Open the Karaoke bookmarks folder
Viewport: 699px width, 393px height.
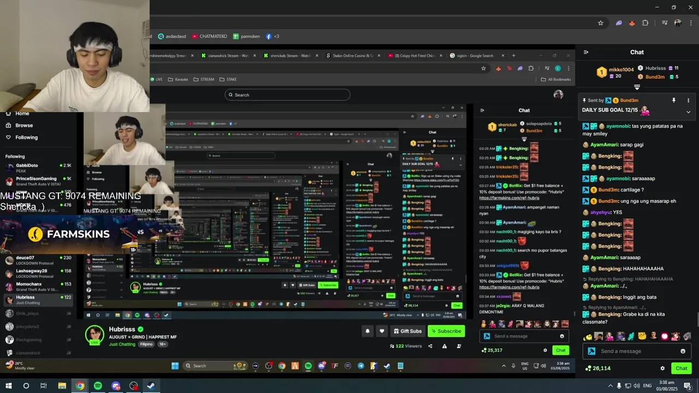pyautogui.click(x=178, y=79)
